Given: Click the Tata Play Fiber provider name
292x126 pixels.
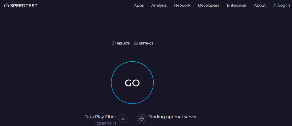Looking at the screenshot, I should tap(100, 117).
